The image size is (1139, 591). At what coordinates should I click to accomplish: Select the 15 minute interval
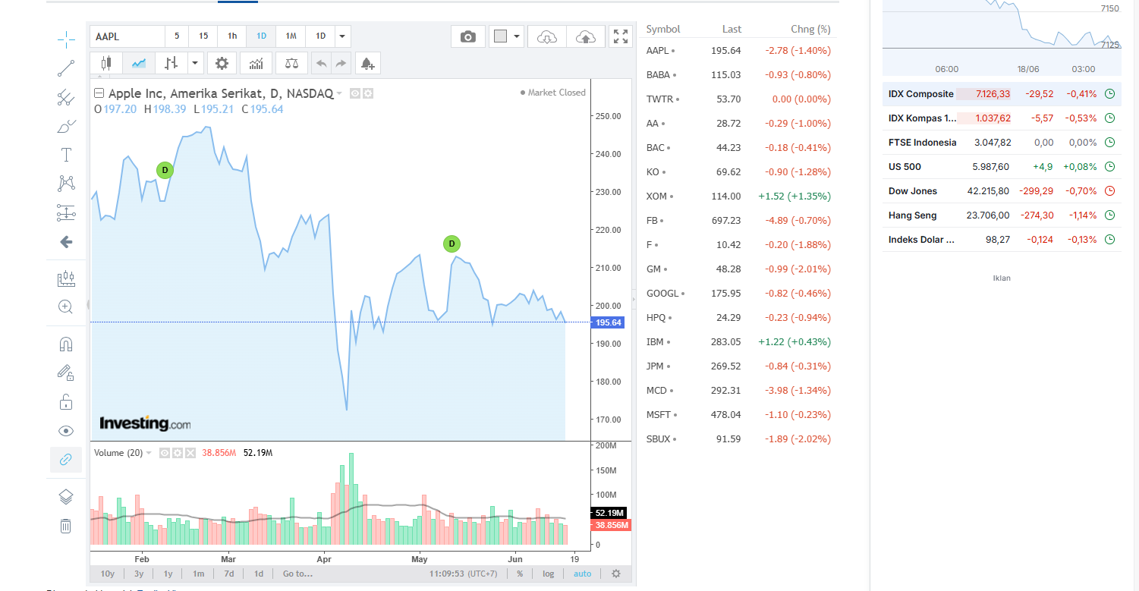coord(203,36)
